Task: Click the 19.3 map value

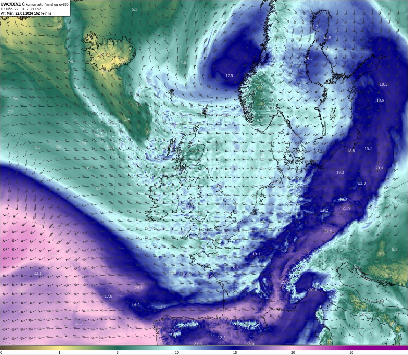Action: point(340,173)
